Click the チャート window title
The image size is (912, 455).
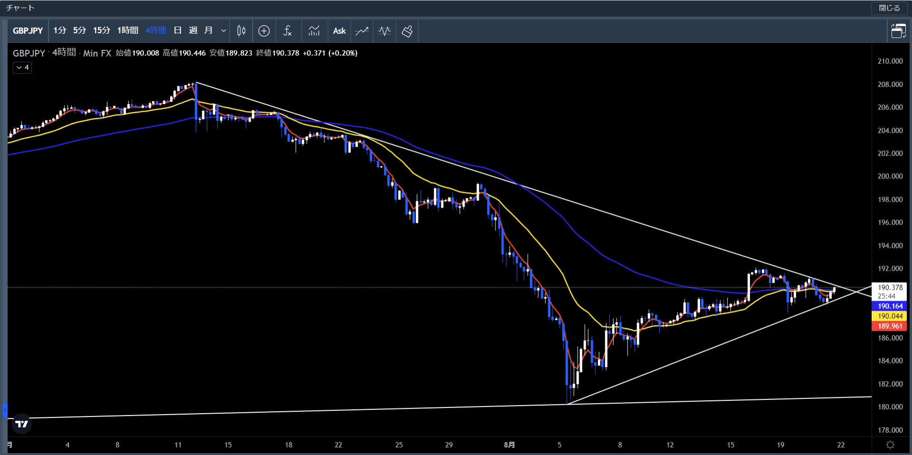coord(20,8)
